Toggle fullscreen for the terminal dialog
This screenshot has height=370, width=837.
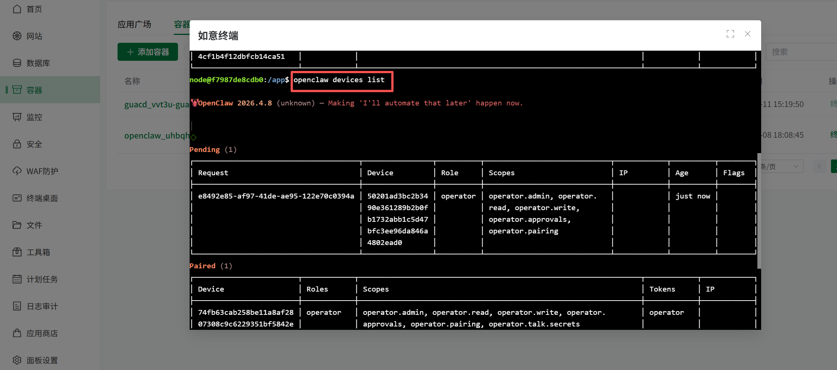pos(730,34)
